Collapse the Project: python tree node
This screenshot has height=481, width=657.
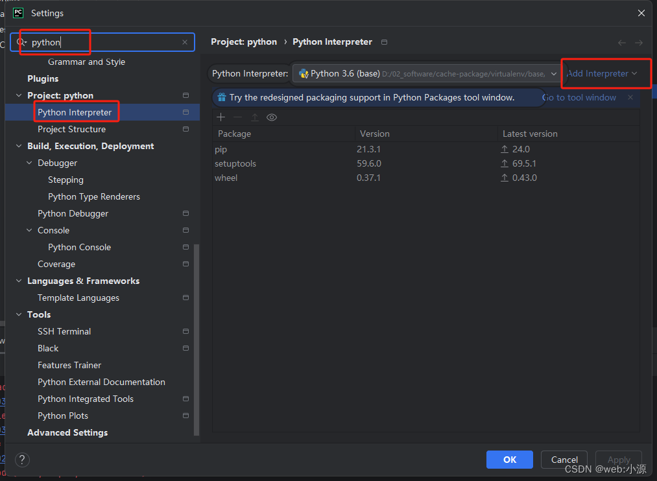tap(19, 95)
